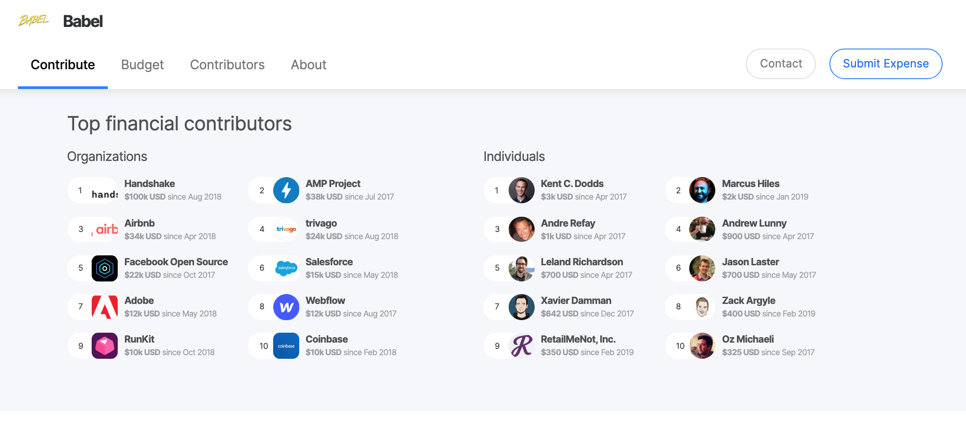Click the trivago logo icon
Screen dimensions: 966x437
point(286,229)
